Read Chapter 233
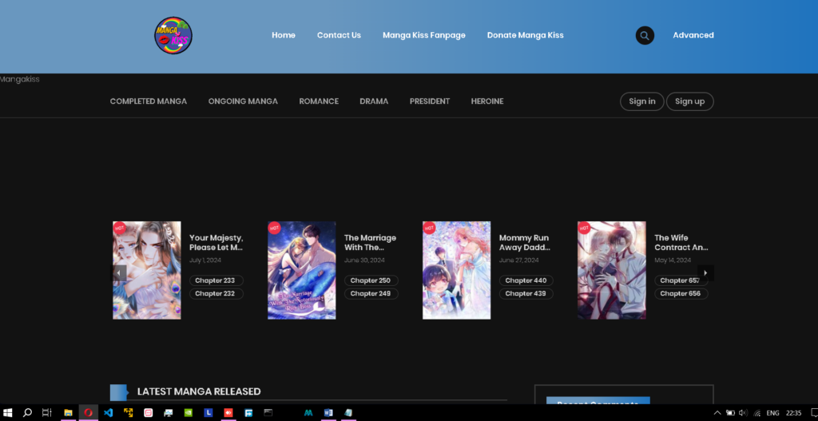 216,280
